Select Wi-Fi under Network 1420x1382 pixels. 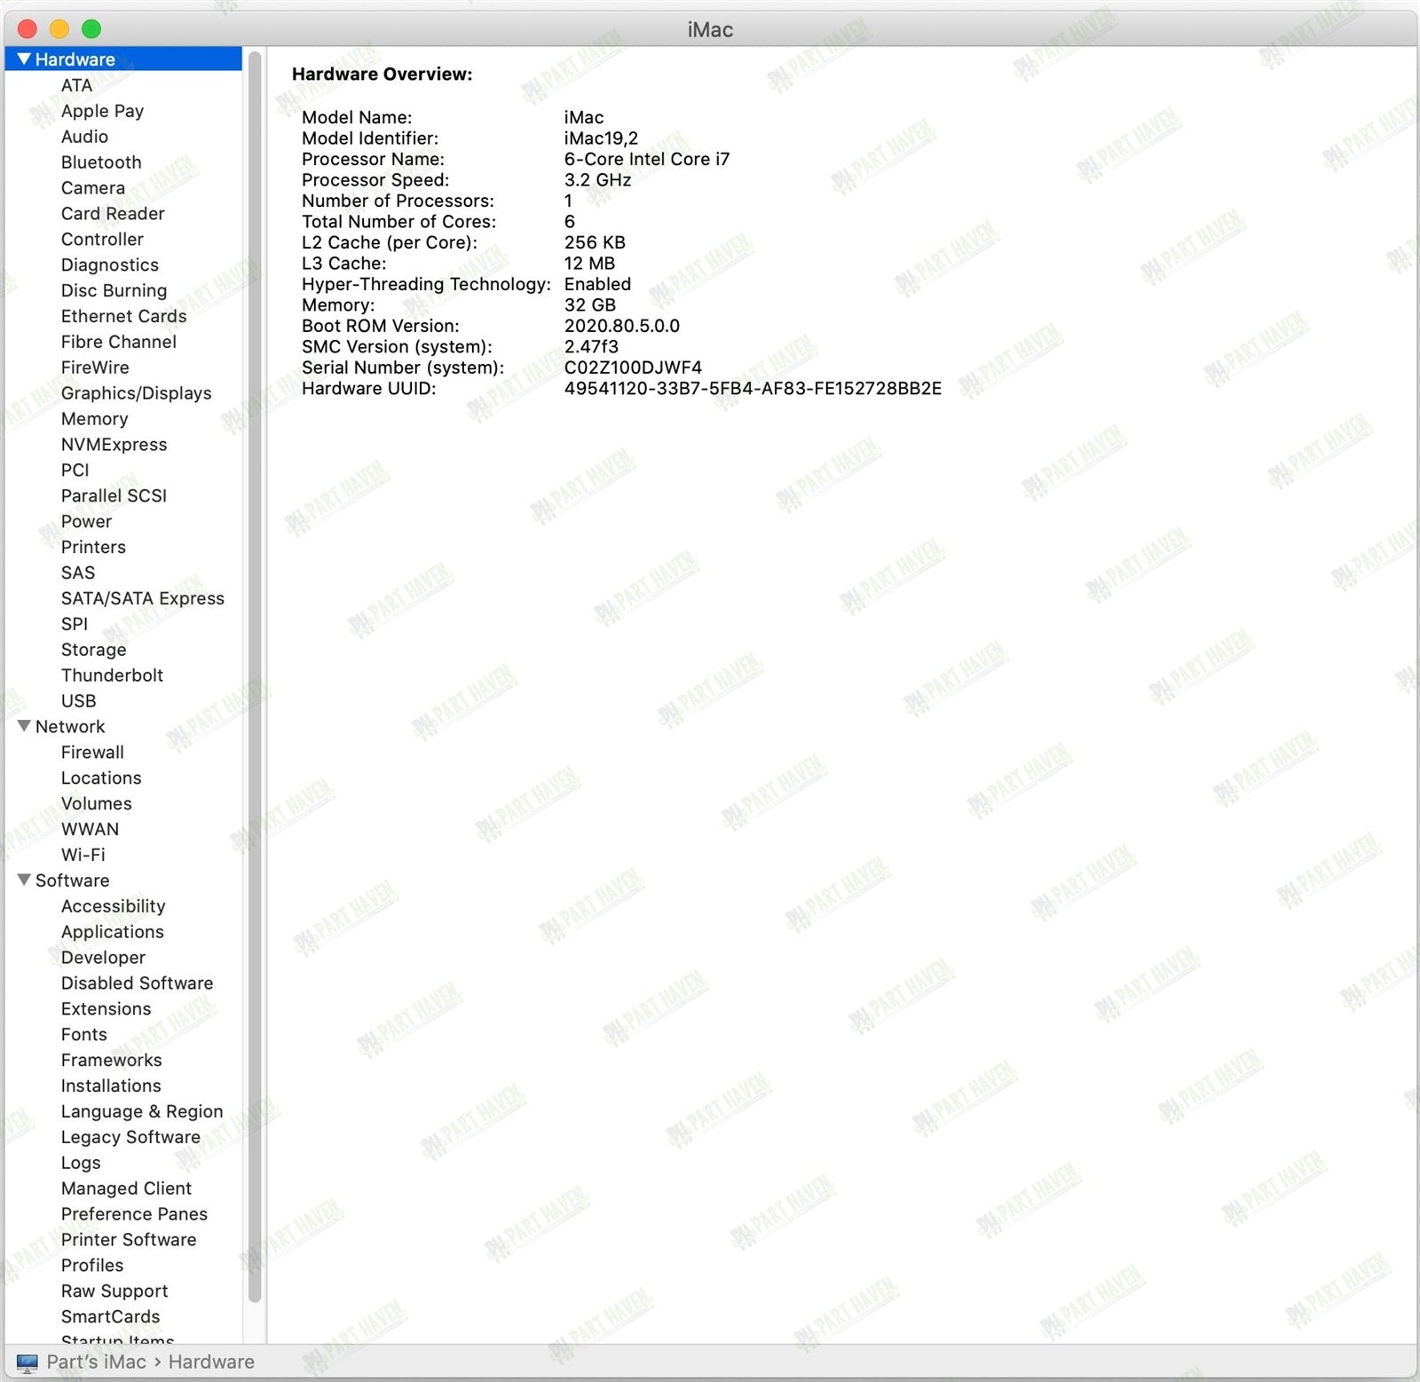83,855
